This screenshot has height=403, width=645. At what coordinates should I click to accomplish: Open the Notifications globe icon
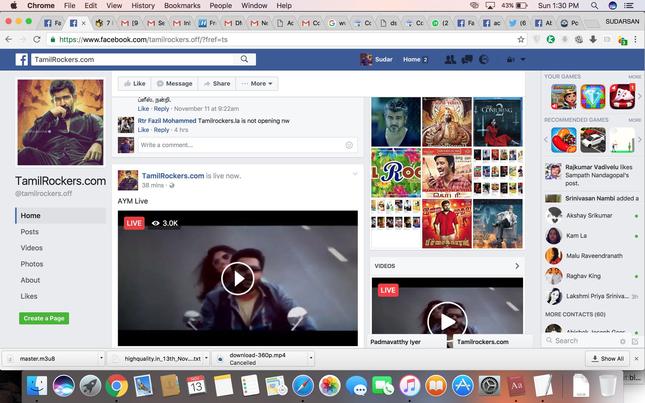click(484, 60)
